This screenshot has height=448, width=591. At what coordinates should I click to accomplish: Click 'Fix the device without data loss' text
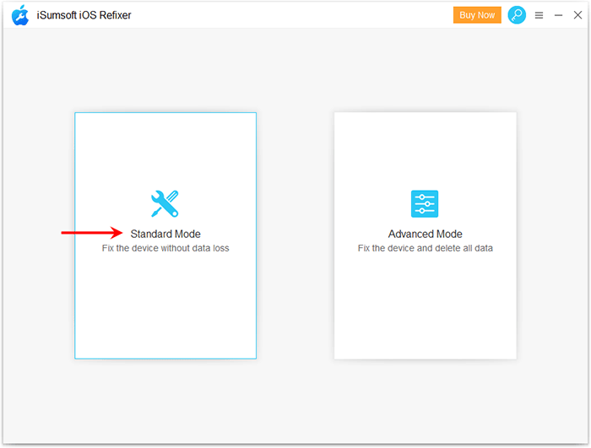(x=165, y=248)
